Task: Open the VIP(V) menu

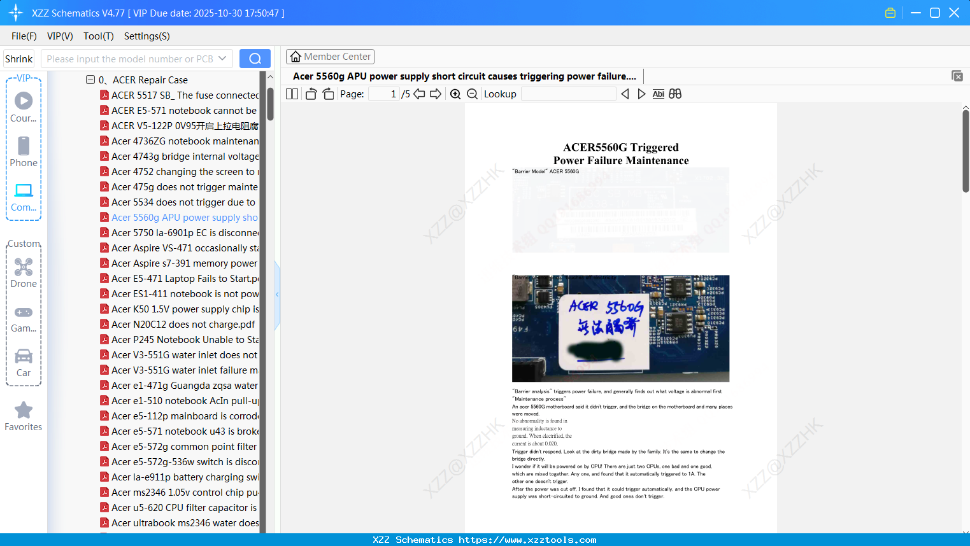Action: click(x=60, y=36)
